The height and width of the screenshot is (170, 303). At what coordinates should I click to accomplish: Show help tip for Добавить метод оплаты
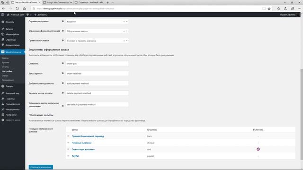[62, 83]
